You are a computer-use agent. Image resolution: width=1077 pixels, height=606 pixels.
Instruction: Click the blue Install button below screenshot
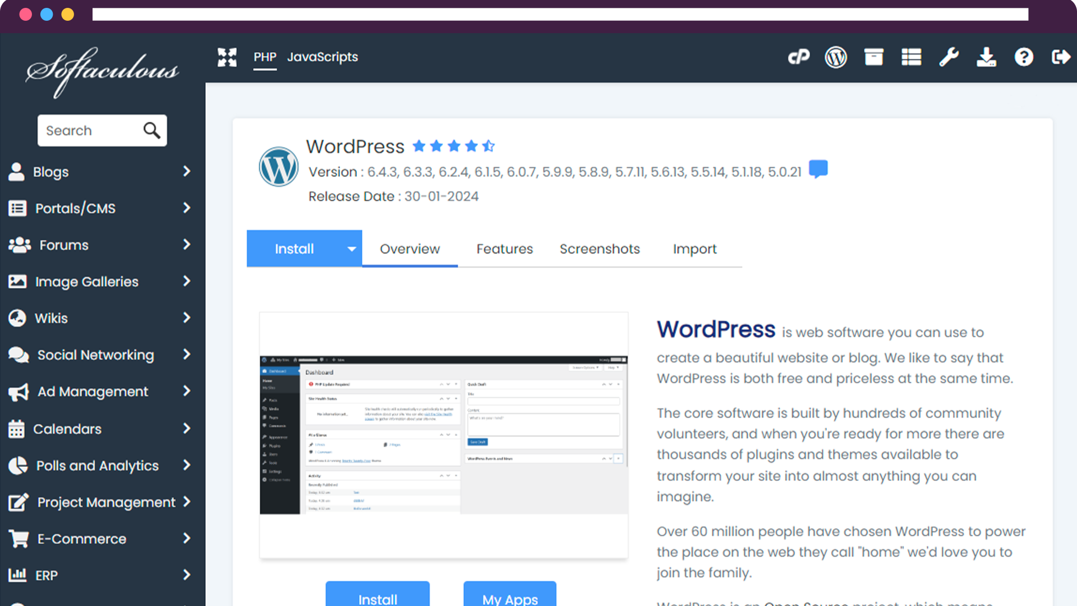(378, 594)
